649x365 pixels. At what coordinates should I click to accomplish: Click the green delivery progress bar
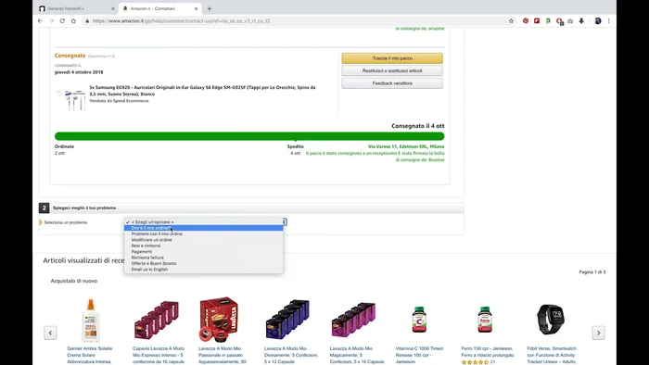[x=249, y=136]
